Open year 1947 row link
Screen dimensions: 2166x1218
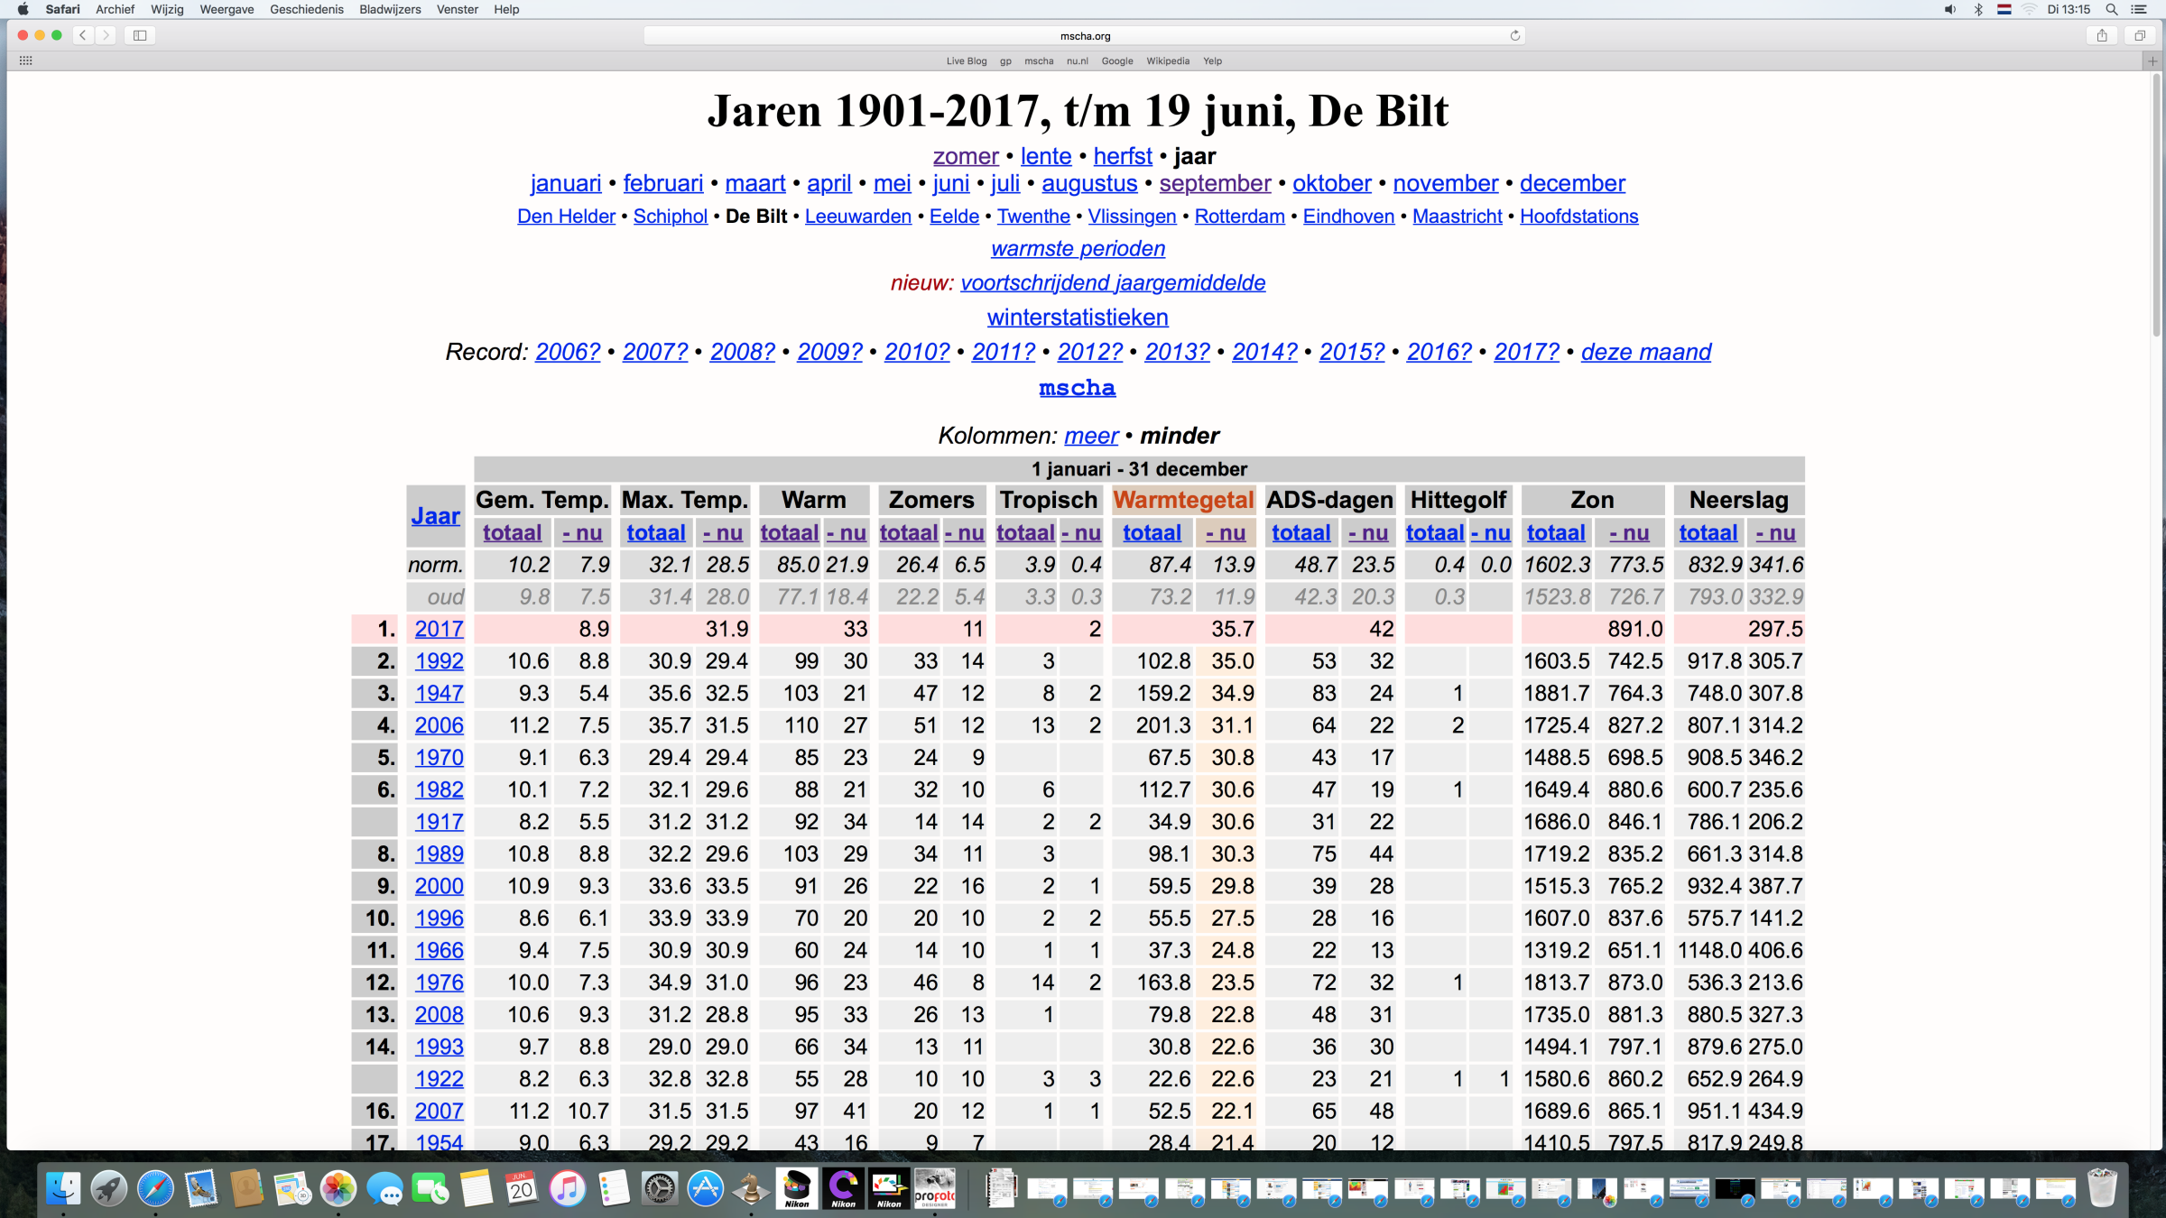pos(440,693)
